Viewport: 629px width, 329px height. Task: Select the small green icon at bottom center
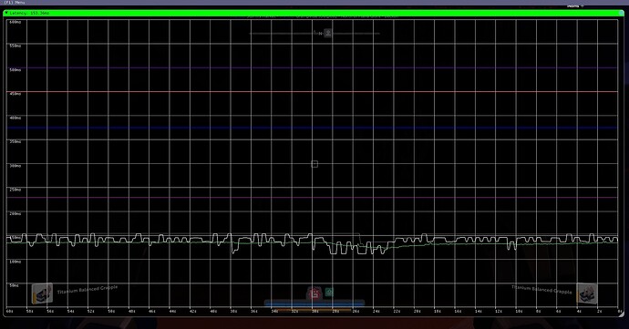(x=329, y=292)
